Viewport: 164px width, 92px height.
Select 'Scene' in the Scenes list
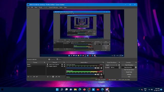pyautogui.click(x=36, y=64)
